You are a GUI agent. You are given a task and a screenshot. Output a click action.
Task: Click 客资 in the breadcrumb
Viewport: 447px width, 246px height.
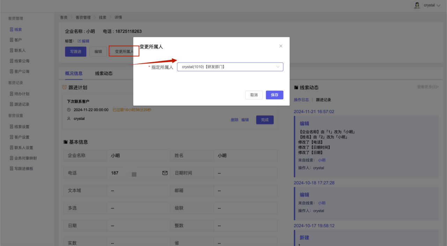tap(64, 17)
